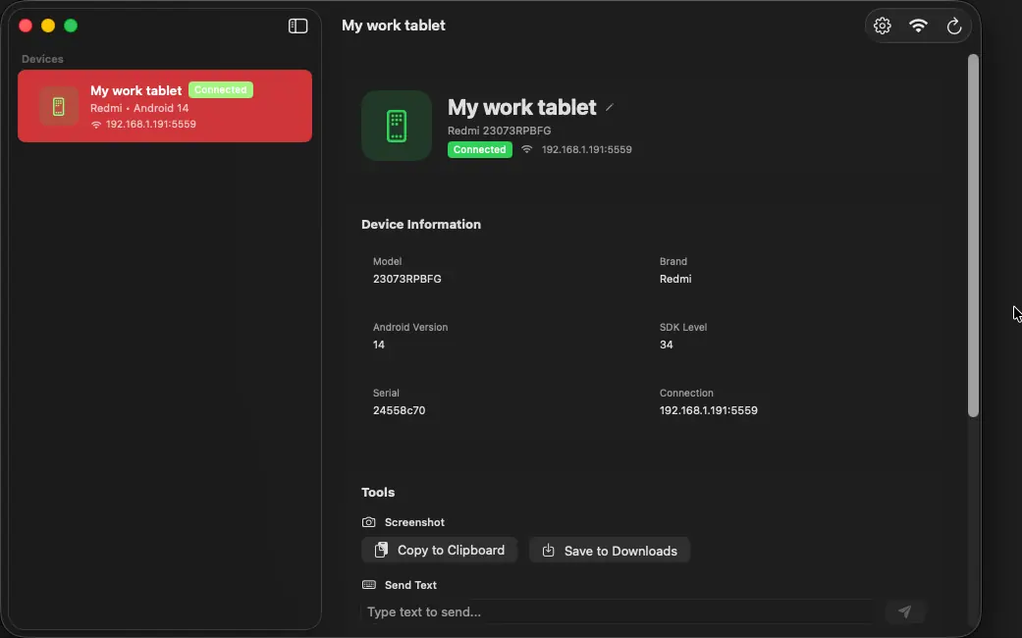The width and height of the screenshot is (1022, 638).
Task: Click the 'Redmi 23073RPBFG' subtitle
Action: click(x=500, y=131)
